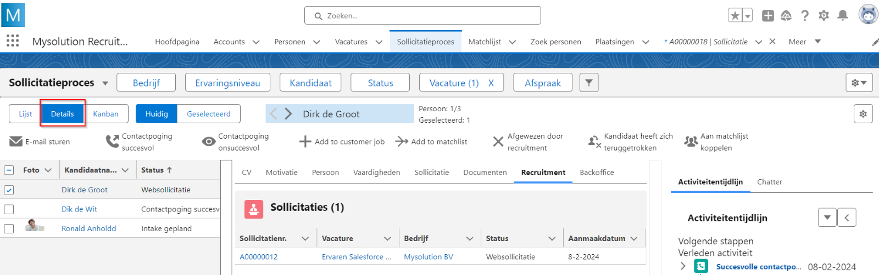Click Afgewezen door recruitment X icon
Screen dimensions: 879x275
[498, 141]
